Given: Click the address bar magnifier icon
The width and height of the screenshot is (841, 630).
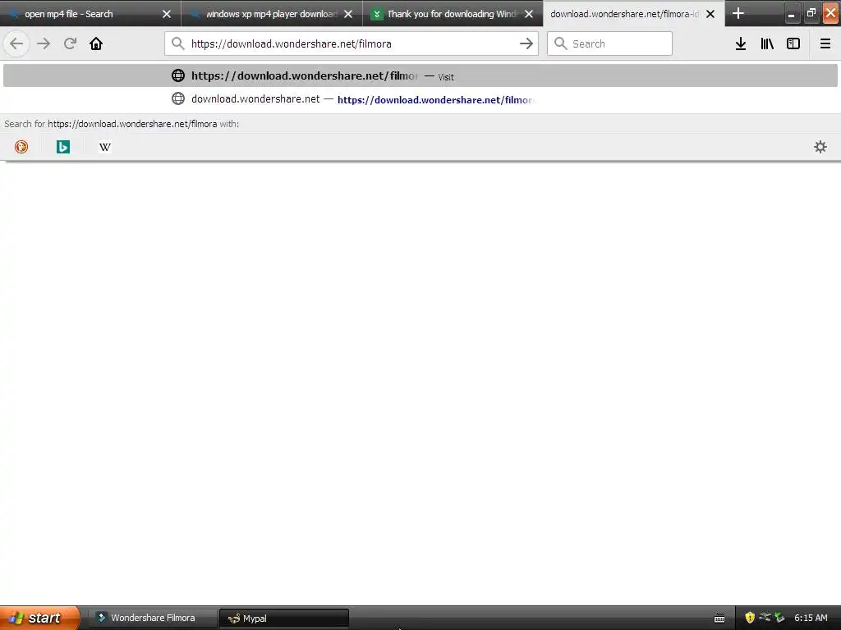Looking at the screenshot, I should pyautogui.click(x=178, y=43).
